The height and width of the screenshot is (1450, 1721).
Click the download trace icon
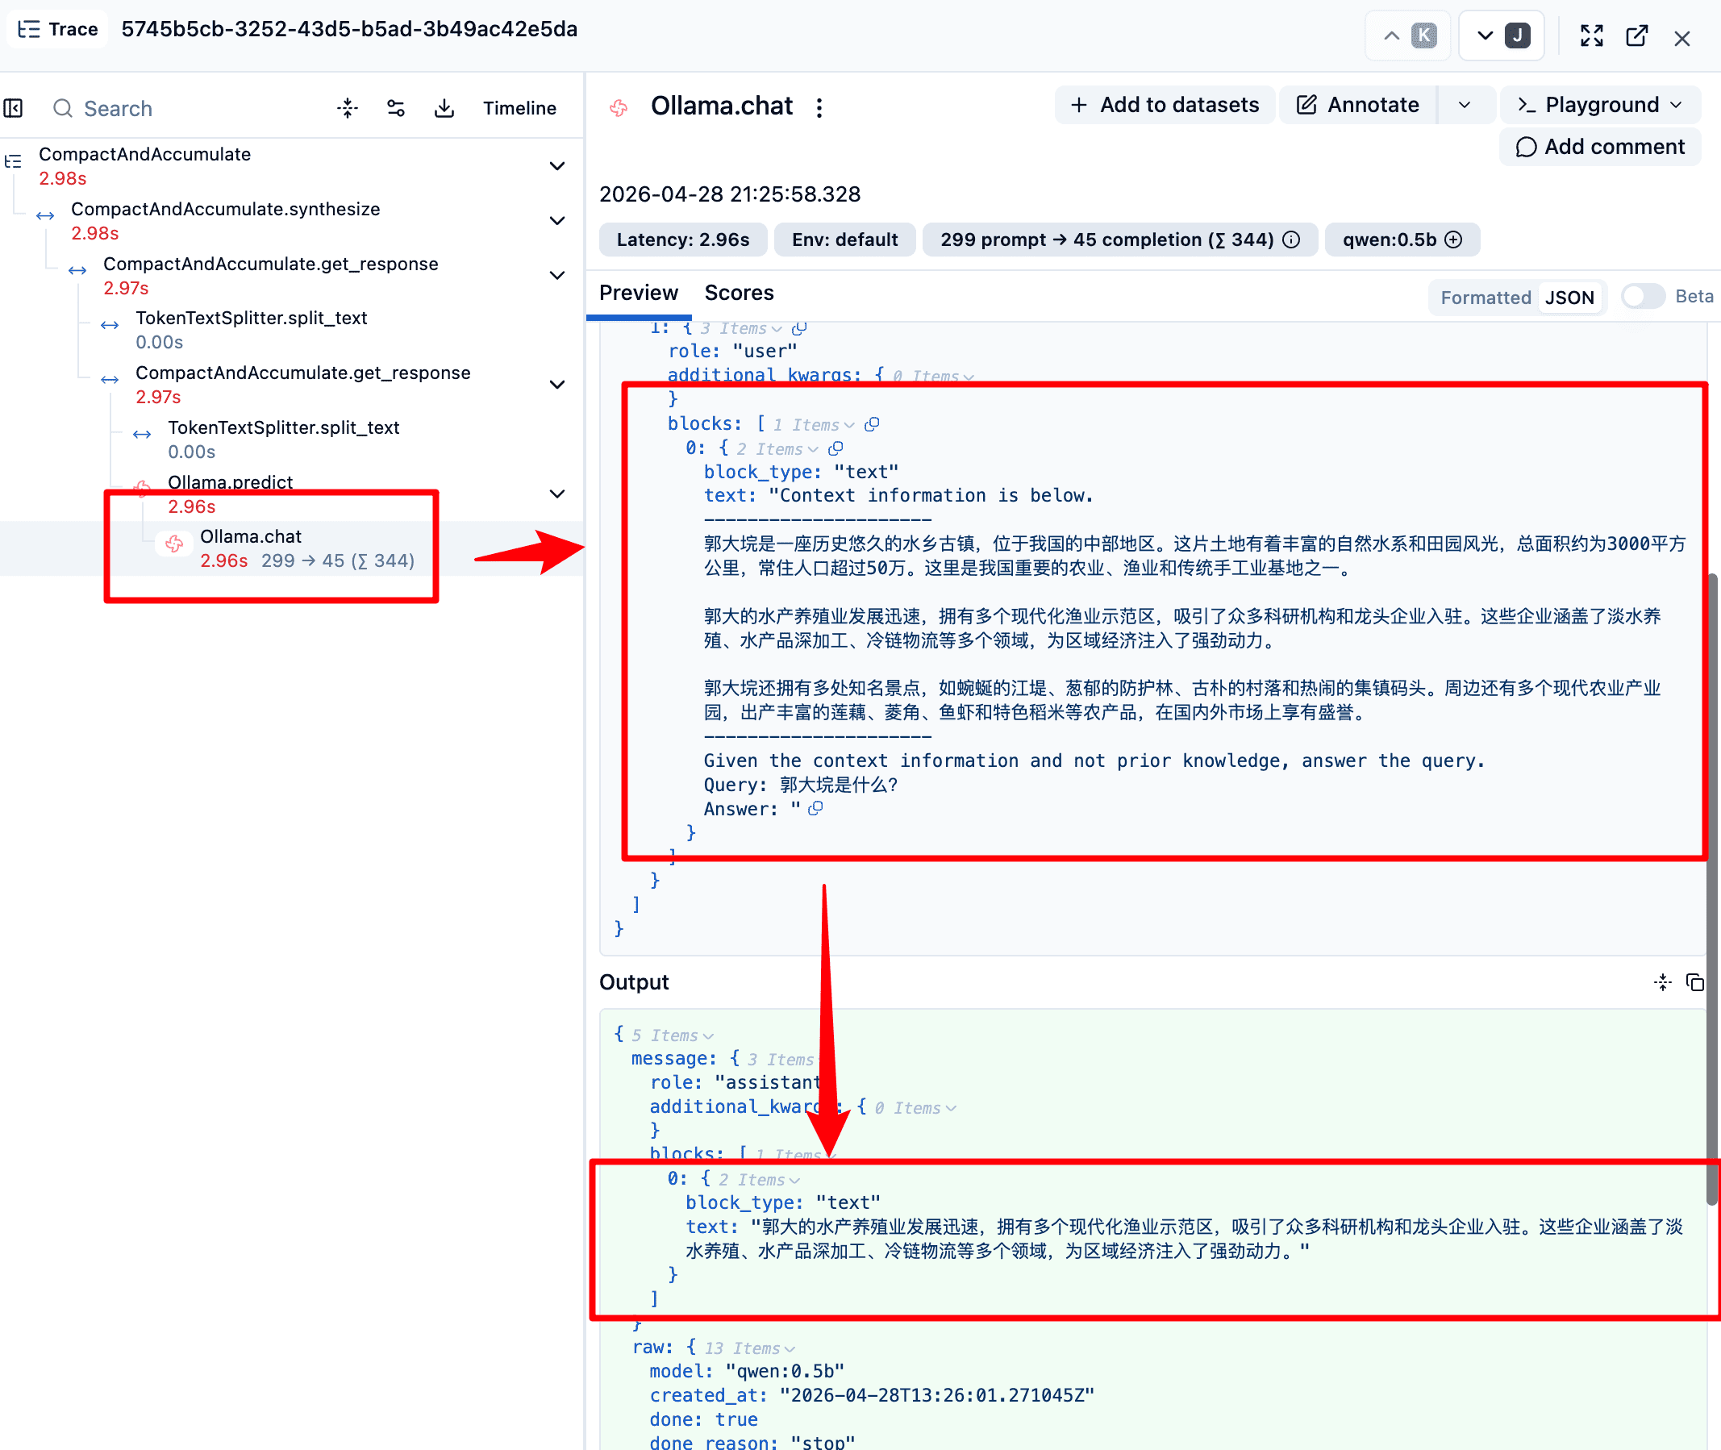444,108
